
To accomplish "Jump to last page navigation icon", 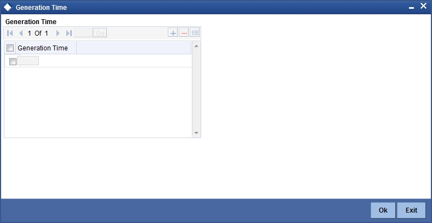I will pyautogui.click(x=69, y=33).
